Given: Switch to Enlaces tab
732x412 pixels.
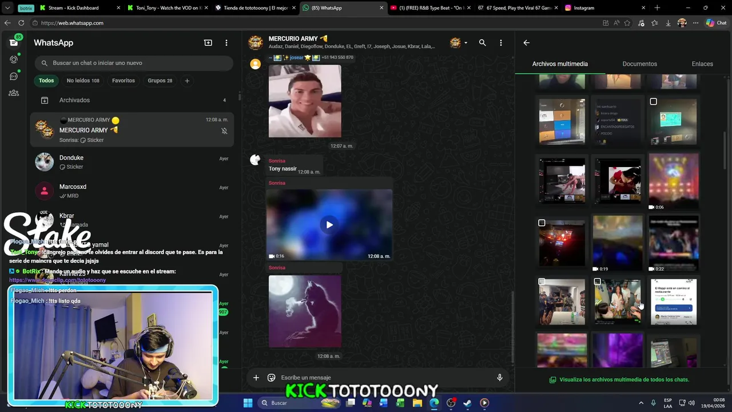Looking at the screenshot, I should pos(702,64).
